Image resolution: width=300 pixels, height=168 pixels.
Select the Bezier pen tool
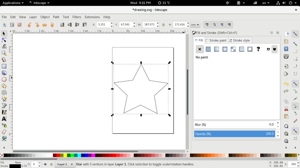click(x=4, y=106)
